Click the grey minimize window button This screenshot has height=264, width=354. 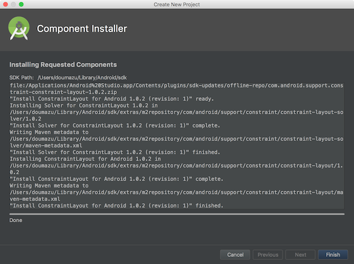(x=14, y=4)
